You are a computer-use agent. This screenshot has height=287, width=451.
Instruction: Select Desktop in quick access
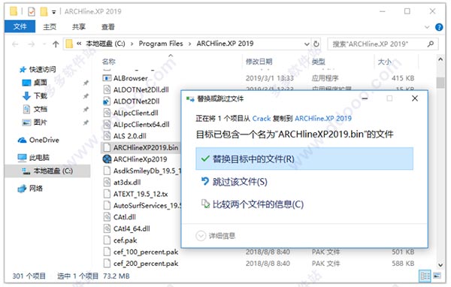[x=40, y=83]
